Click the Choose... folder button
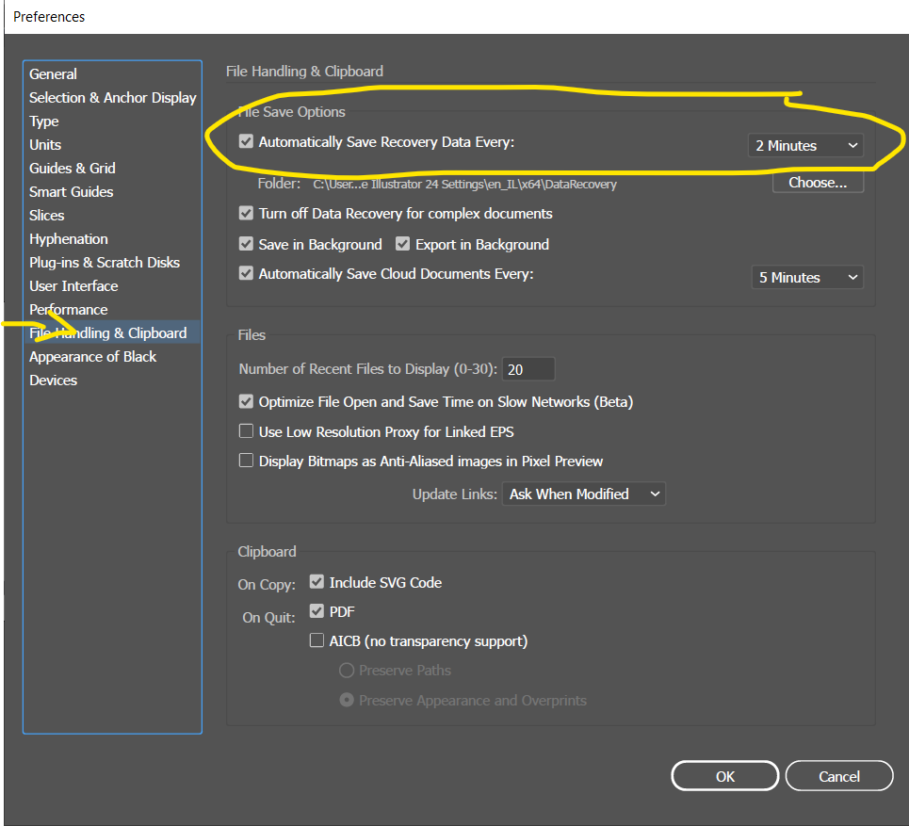 (818, 183)
